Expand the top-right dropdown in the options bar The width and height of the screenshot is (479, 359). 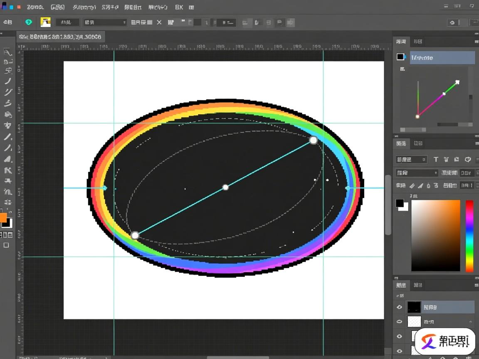[x=457, y=22]
